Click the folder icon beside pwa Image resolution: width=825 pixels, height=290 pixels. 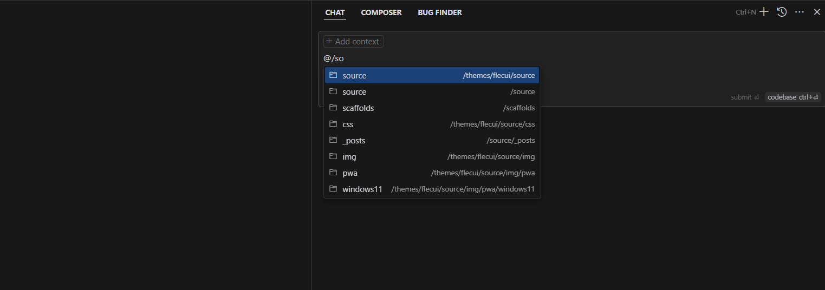pos(333,173)
